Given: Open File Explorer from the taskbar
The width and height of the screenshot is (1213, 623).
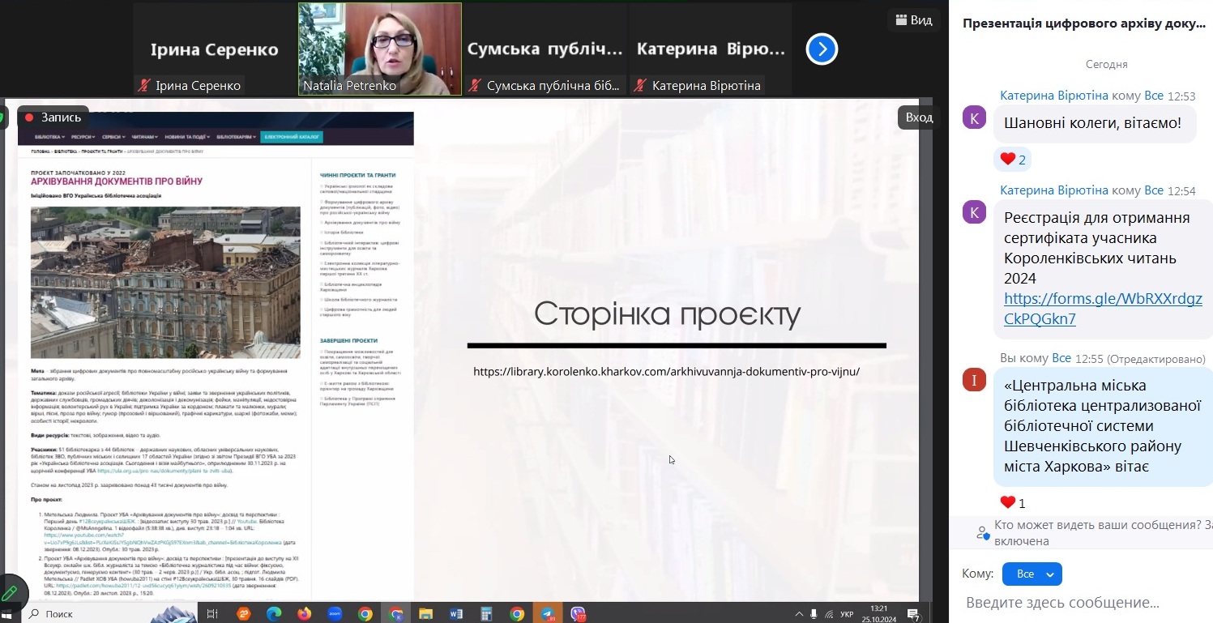Looking at the screenshot, I should 426,614.
